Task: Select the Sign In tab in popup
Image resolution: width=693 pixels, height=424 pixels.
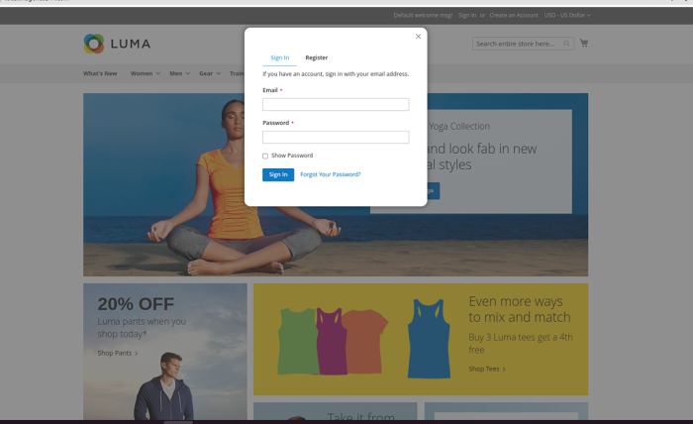Action: (280, 57)
